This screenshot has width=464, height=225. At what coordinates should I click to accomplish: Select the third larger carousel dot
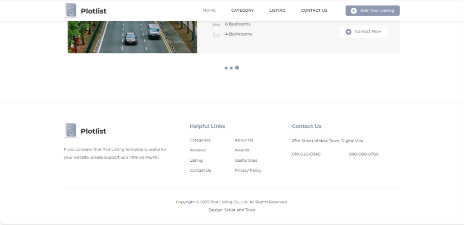(237, 67)
